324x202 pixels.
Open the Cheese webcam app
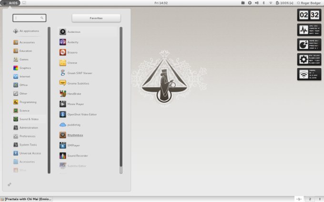[72, 63]
